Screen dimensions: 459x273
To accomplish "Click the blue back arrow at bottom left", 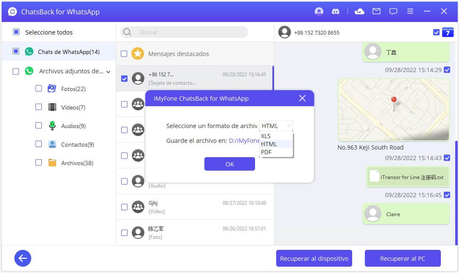I will click(22, 258).
